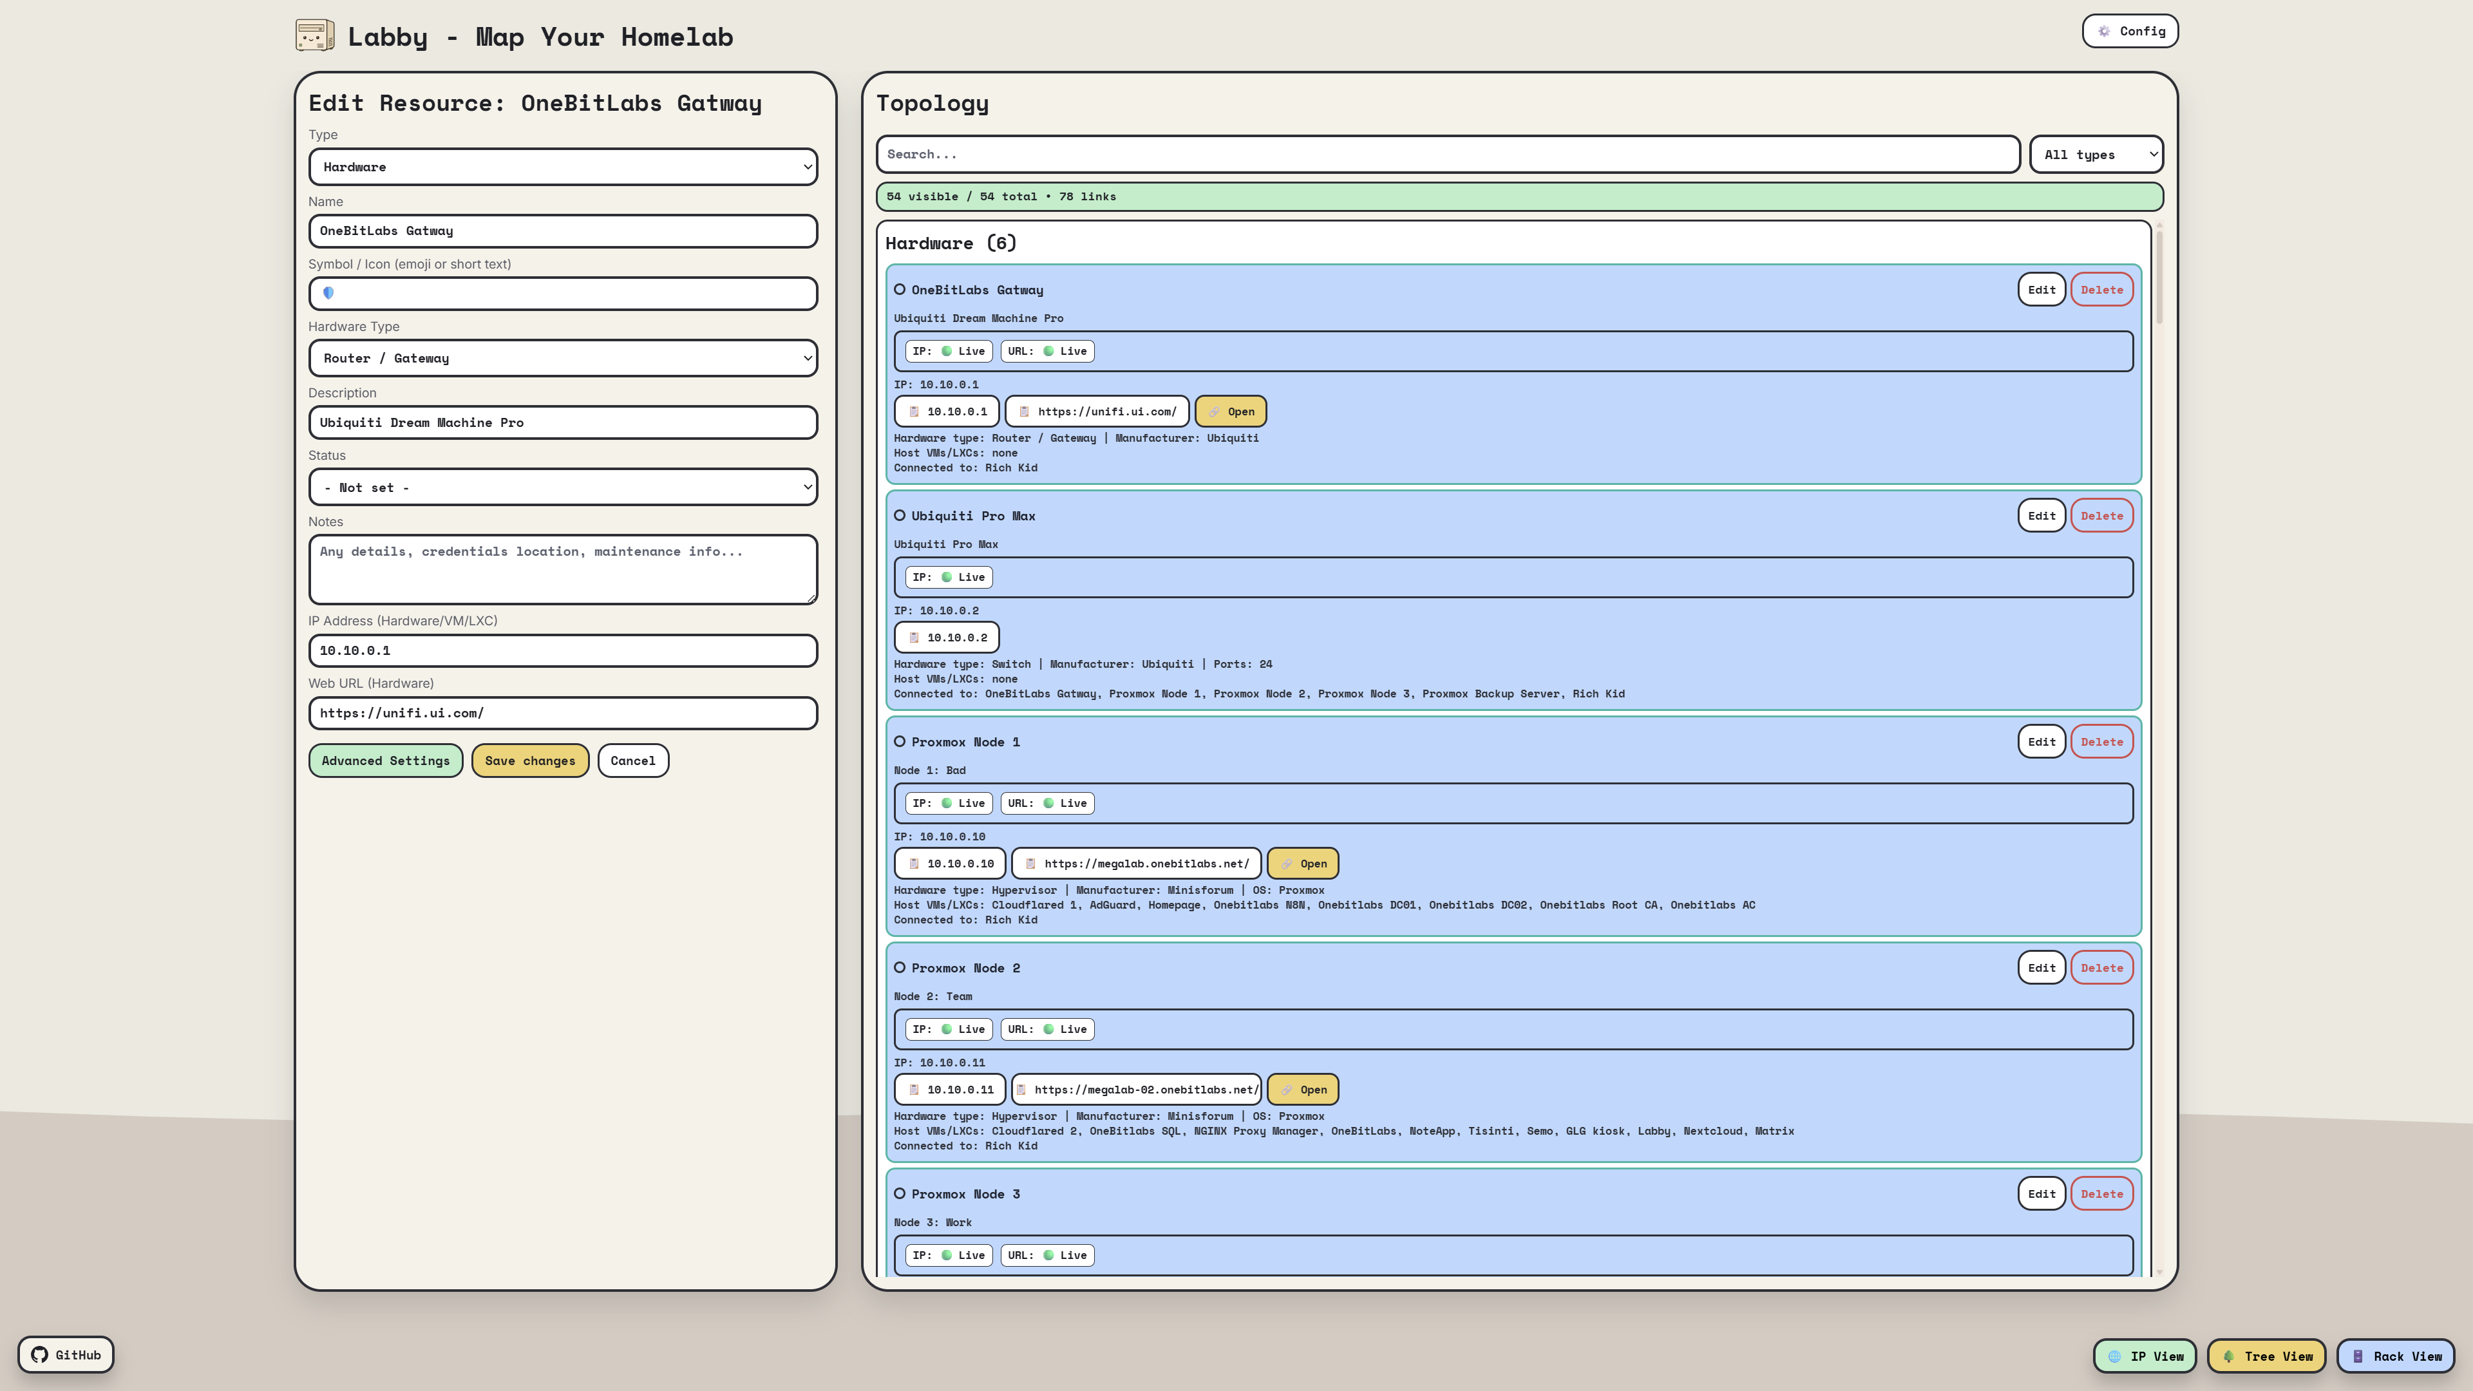Click the Symbol / Icon field with shield emoji
Image resolution: width=2473 pixels, height=1391 pixels.
click(x=563, y=293)
